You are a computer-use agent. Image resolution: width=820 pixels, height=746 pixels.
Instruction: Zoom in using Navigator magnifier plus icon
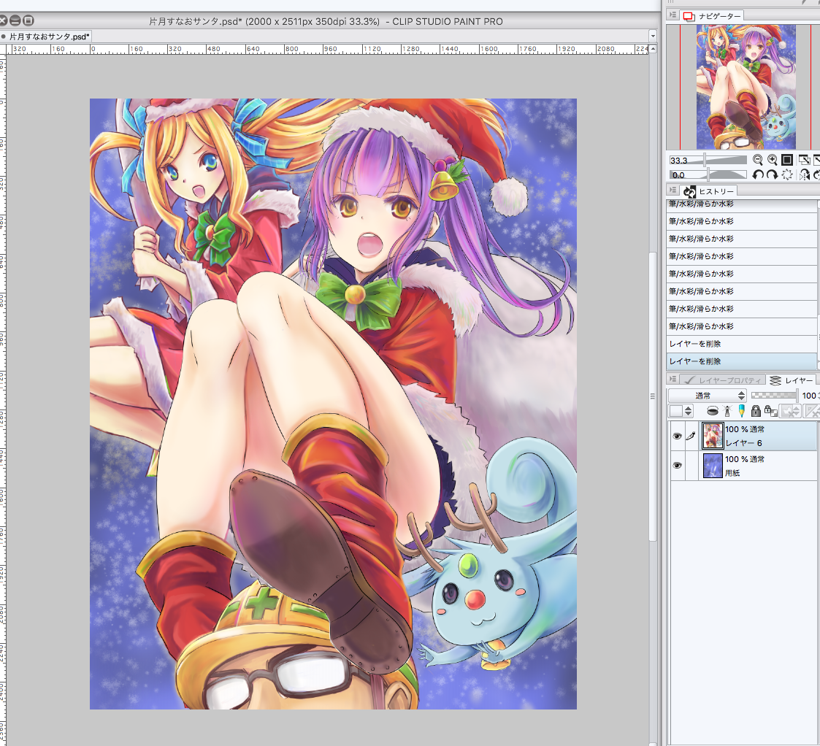773,160
